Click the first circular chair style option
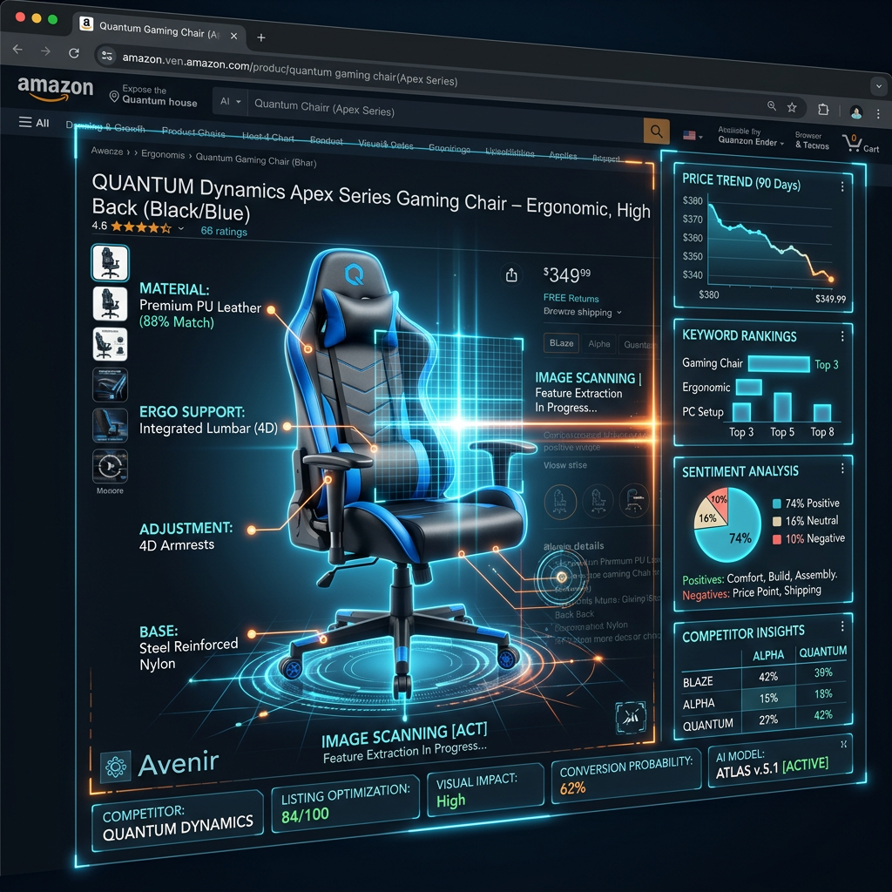Screen dimensions: 892x892 [560, 501]
